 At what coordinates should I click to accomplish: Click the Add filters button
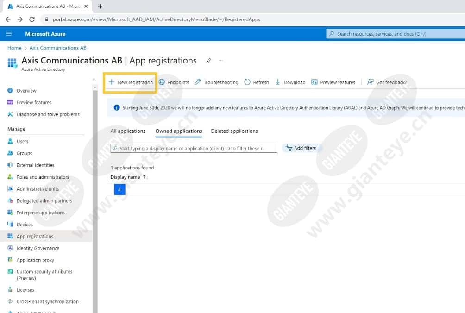(301, 148)
